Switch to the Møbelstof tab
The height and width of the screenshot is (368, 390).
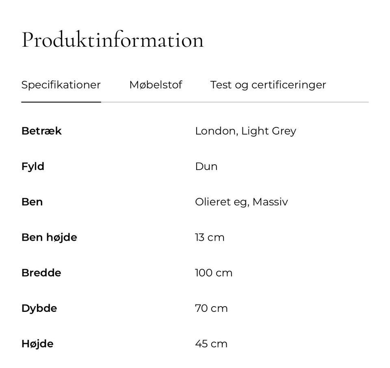pyautogui.click(x=156, y=85)
